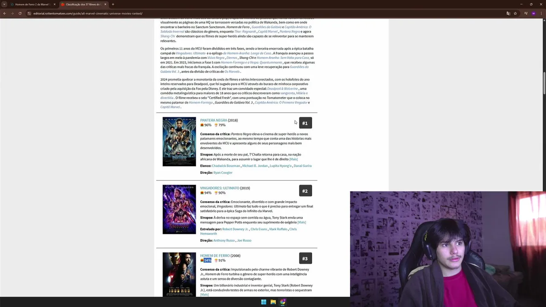Follow the Homem-Aranha: Longe de Casa link

pos(247,53)
